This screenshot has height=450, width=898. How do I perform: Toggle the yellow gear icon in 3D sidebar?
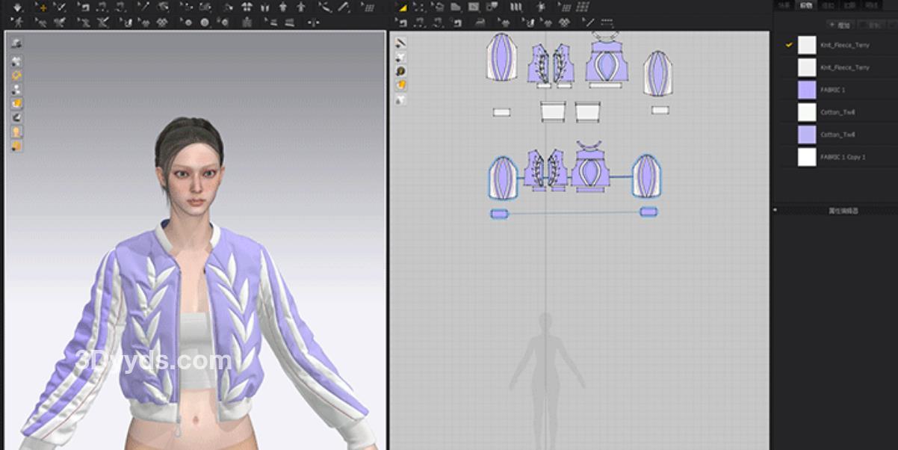pyautogui.click(x=16, y=75)
